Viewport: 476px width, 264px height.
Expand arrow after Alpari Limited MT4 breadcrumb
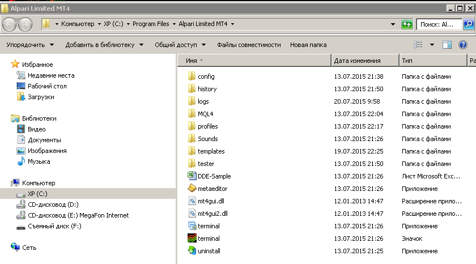coord(232,24)
